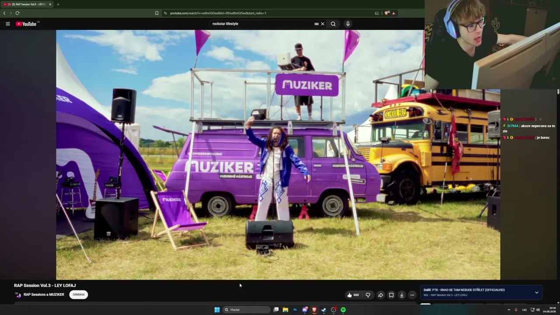Click chat username SI7MA
The height and width of the screenshot is (315, 560).
tap(513, 126)
